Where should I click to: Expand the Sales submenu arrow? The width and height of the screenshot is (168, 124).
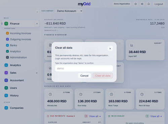(x=37, y=73)
